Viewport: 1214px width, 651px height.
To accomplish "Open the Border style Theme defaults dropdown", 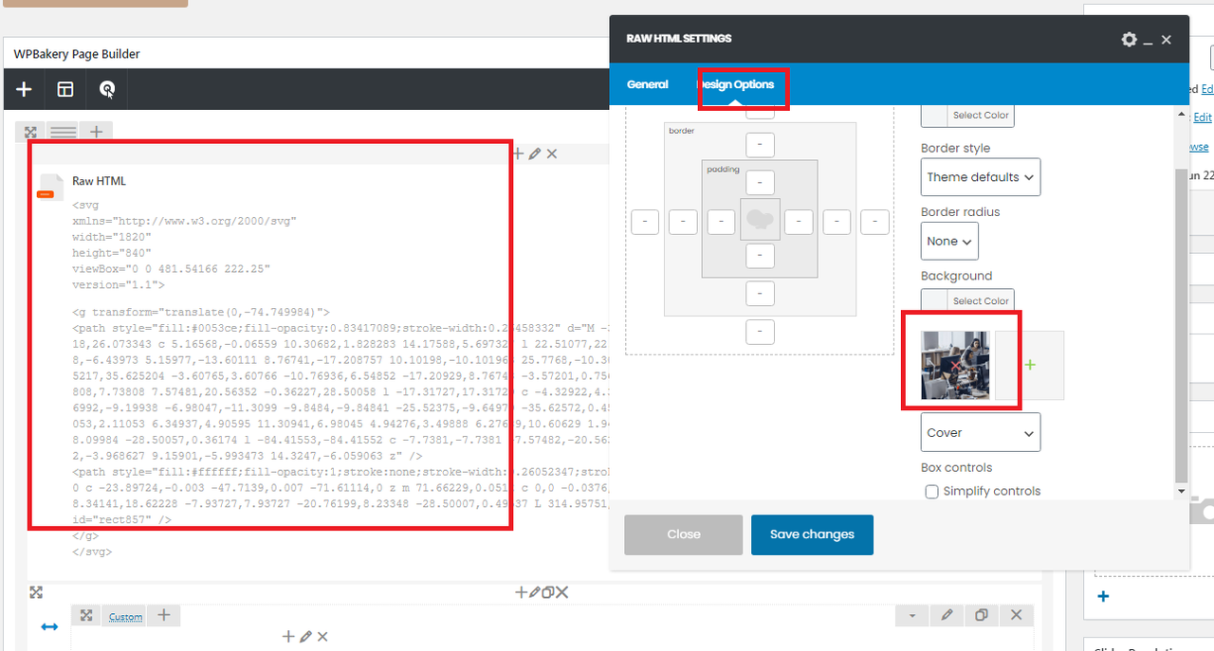I will [x=981, y=177].
